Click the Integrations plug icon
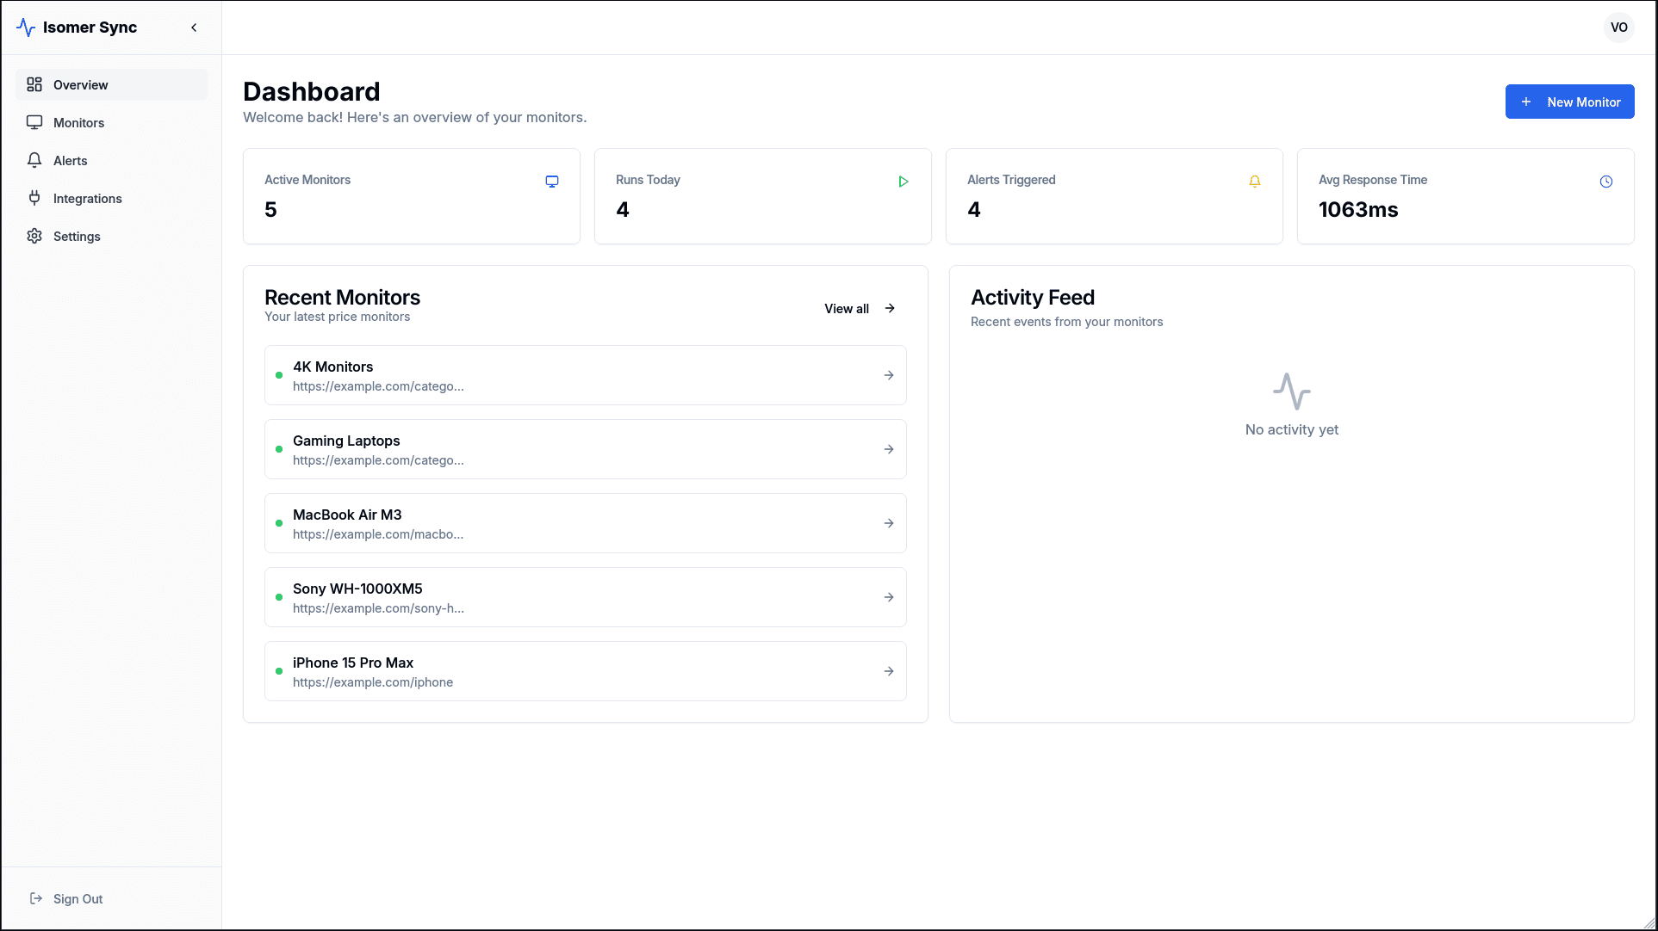1658x931 pixels. tap(34, 198)
